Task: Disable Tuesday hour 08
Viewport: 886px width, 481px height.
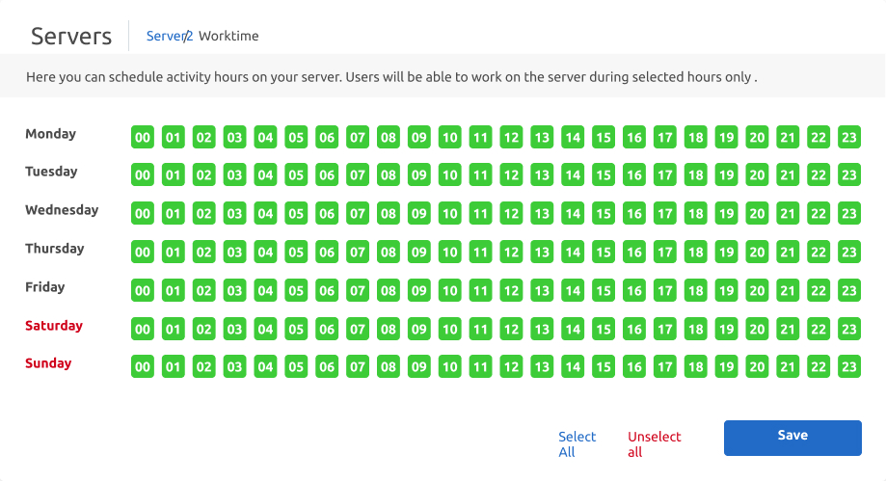Action: [x=389, y=175]
